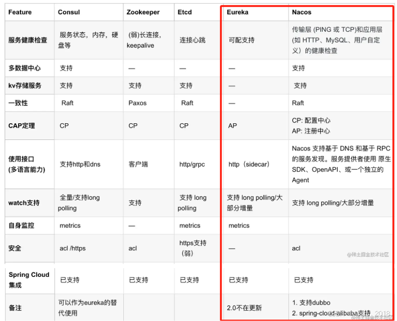Click the 连接心跳 cell
This screenshot has height=321, width=397.
point(193,40)
